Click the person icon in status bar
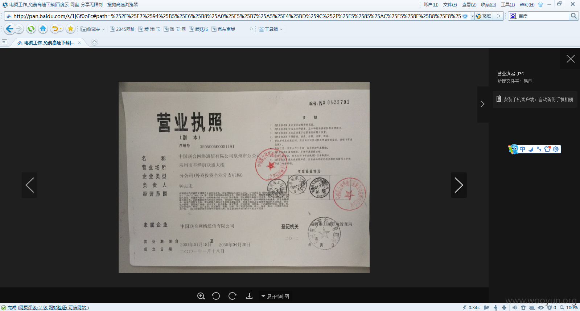 pos(495,308)
